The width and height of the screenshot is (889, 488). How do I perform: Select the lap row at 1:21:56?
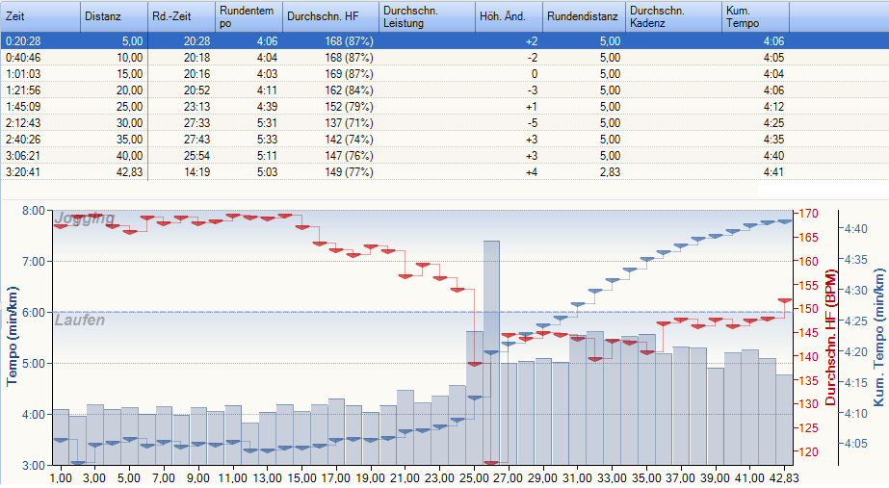click(x=445, y=90)
